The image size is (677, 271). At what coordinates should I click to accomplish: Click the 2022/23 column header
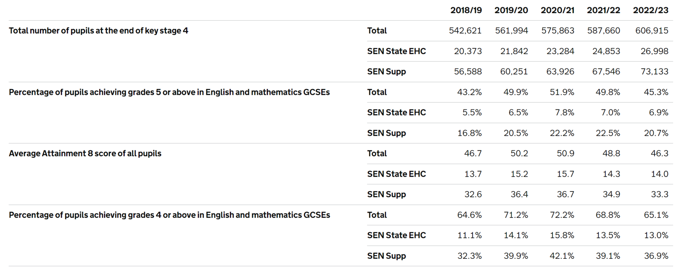point(650,10)
